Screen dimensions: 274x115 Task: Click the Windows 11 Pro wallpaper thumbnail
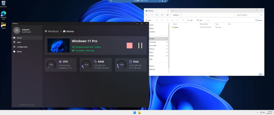(x=59, y=45)
